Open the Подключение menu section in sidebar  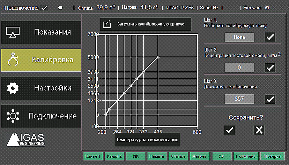click(x=41, y=116)
